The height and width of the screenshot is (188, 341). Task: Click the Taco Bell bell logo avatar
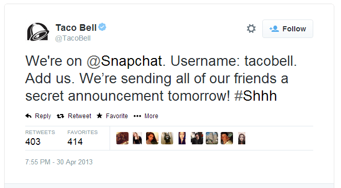tap(38, 32)
